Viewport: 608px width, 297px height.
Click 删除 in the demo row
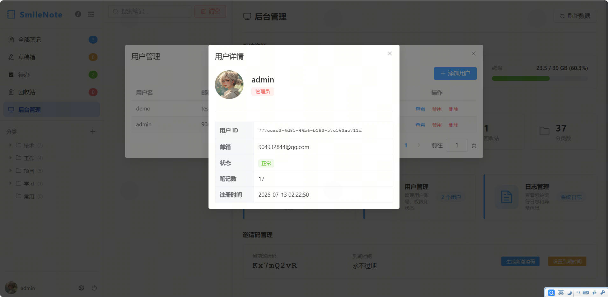(453, 109)
